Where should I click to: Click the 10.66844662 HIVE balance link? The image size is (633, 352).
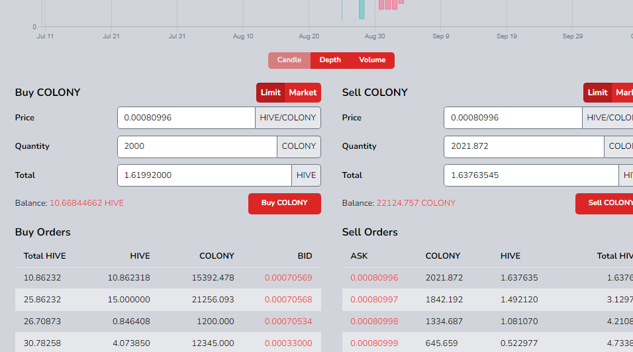click(87, 203)
